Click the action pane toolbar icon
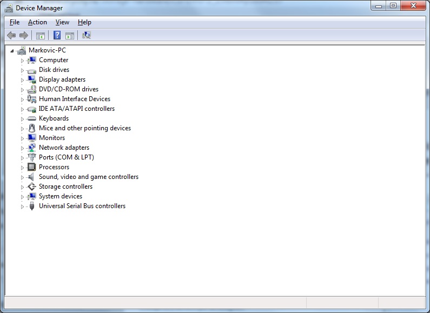 pos(70,35)
